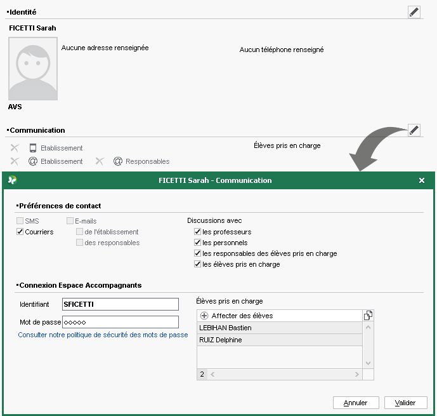
Task: Click the count '2' below the students list
Action: 202,374
